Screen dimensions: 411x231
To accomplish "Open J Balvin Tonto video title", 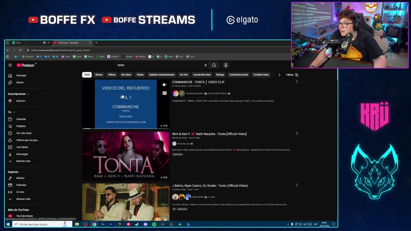I will 210,185.
